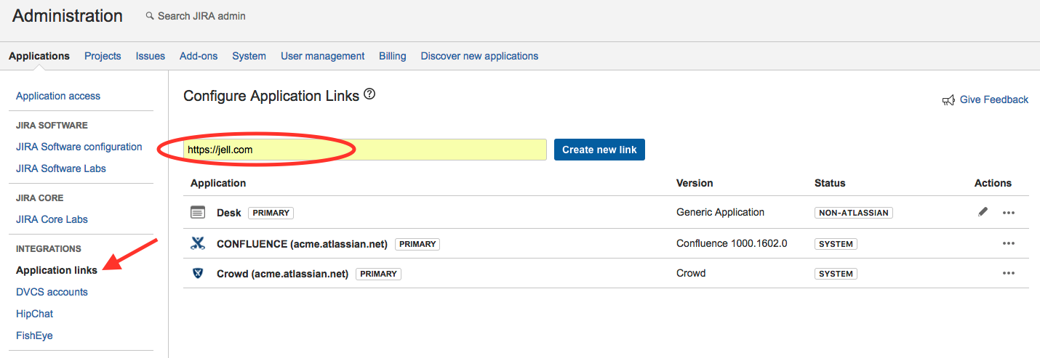The image size is (1040, 358).
Task: Select Discover new applications tab
Action: tap(479, 56)
